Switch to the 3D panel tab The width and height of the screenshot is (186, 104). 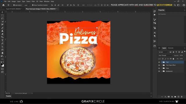[159, 48]
